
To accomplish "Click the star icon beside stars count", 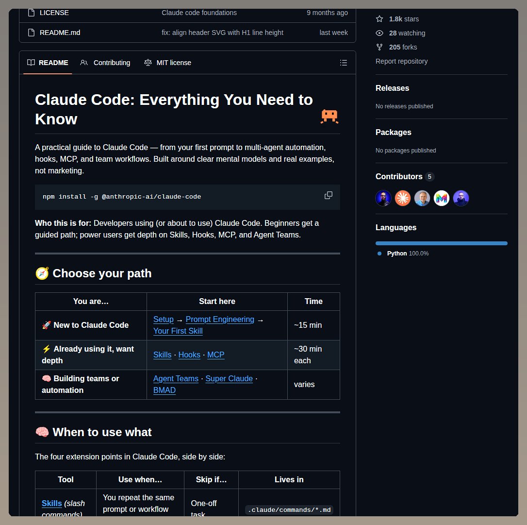I will click(379, 19).
